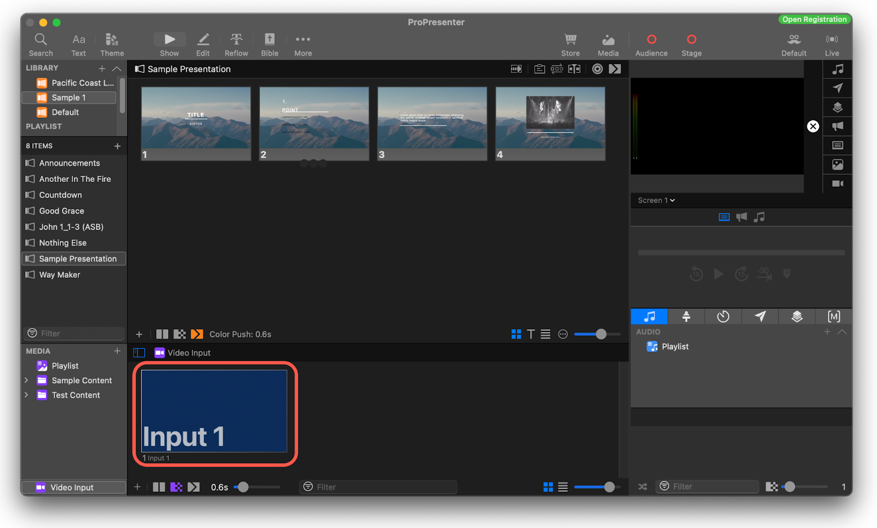The image size is (877, 528).
Task: Open the Media toolbar button
Action: 608,45
